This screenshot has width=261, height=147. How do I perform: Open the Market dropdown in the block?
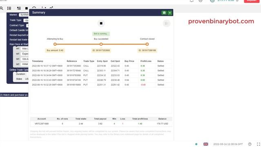pos(24,15)
